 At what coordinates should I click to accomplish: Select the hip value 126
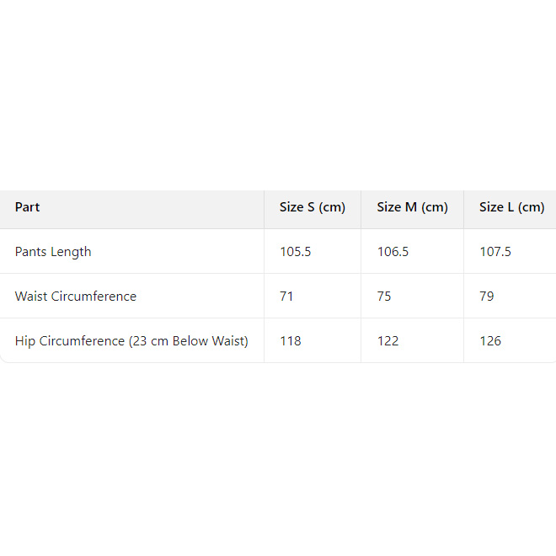coord(489,341)
